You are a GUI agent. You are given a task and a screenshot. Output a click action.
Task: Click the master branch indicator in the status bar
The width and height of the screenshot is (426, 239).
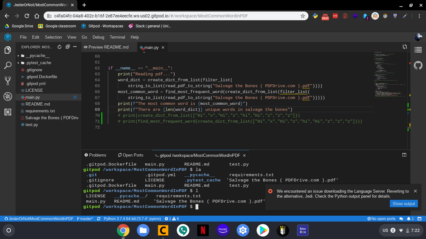coord(85,218)
